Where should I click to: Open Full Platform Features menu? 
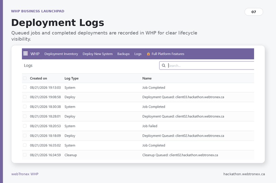168,54
